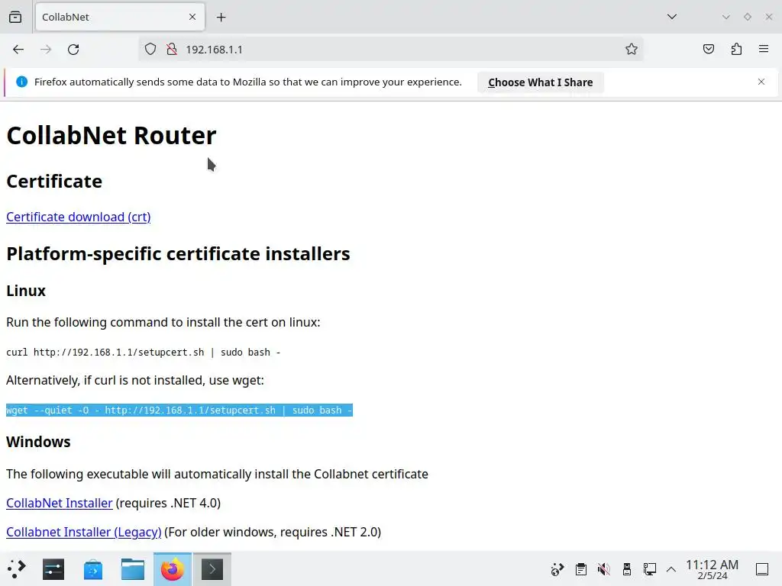
Task: Open the Extensions puzzle icon
Action: (736, 50)
